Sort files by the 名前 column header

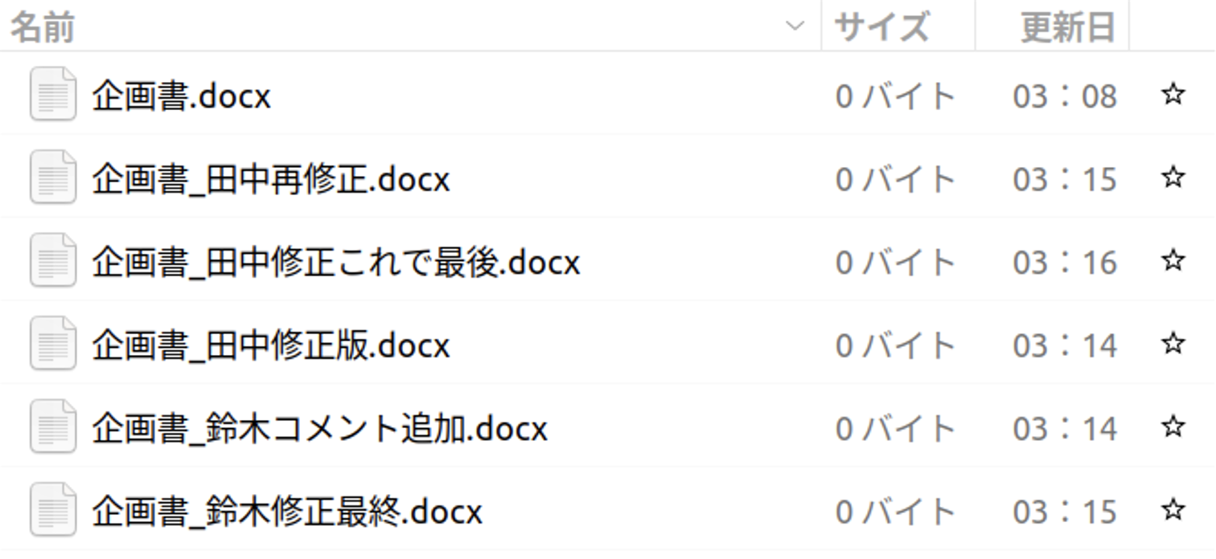click(x=42, y=27)
